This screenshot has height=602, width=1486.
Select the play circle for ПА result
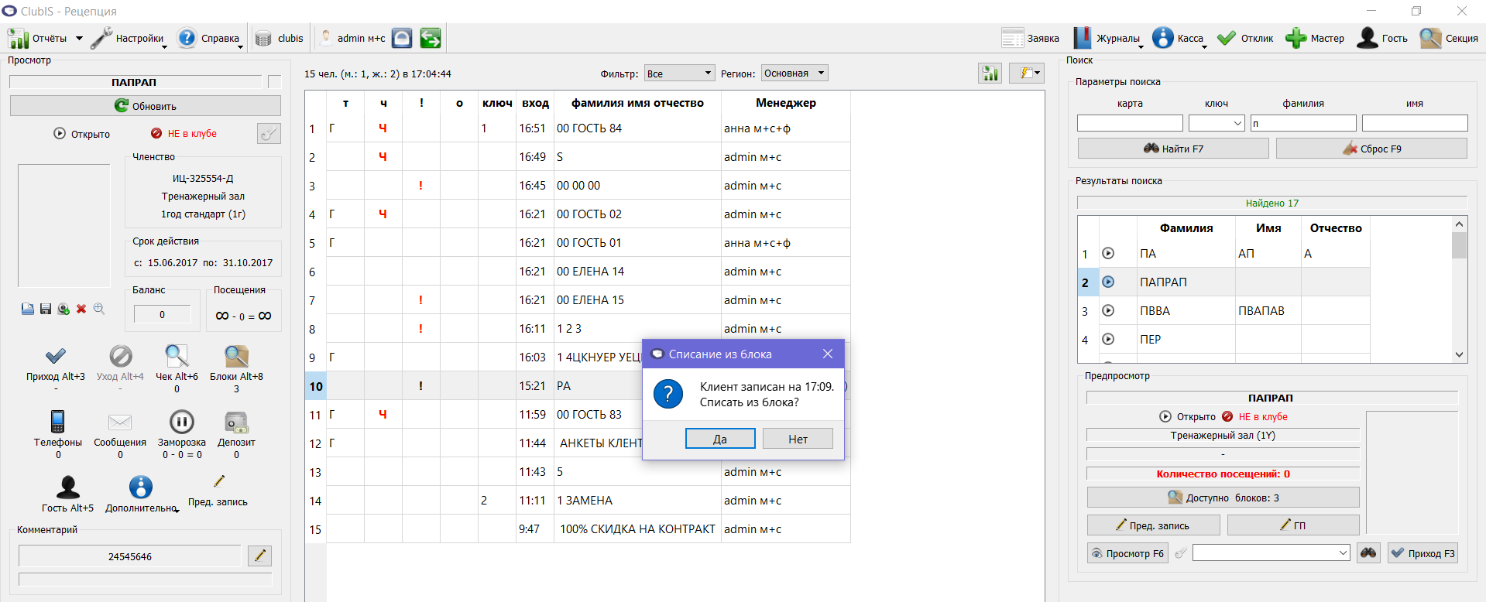pos(1108,253)
